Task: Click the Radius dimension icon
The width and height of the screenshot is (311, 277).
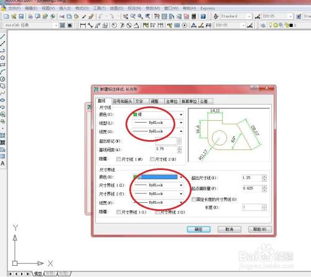Action: pos(114,26)
